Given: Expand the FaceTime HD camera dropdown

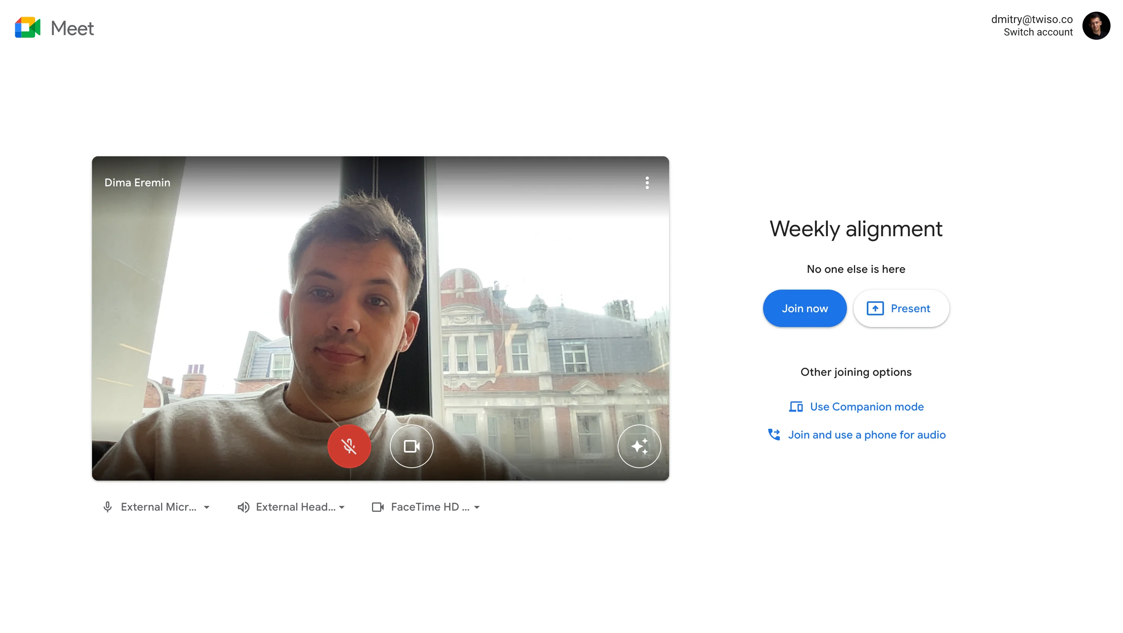Looking at the screenshot, I should 477,507.
